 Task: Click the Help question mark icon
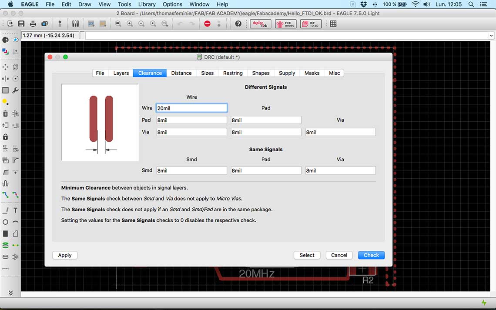238,24
